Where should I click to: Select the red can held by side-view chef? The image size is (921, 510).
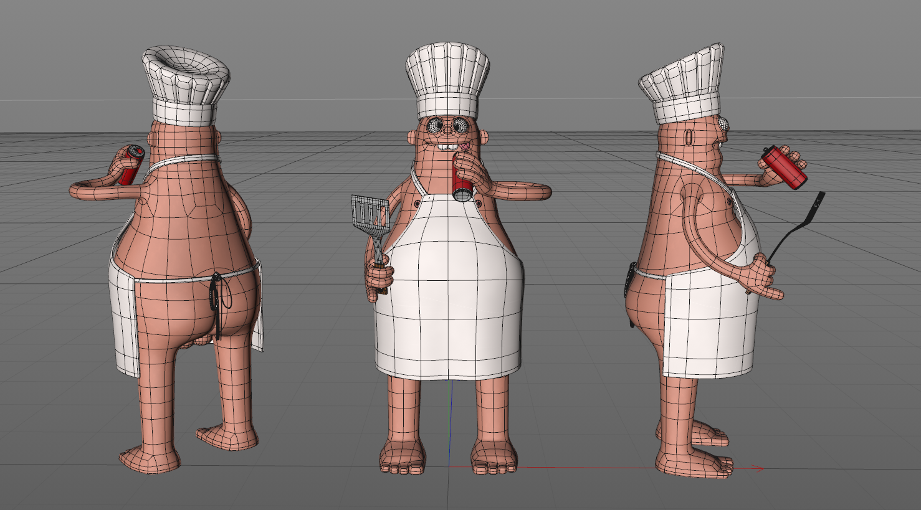(x=785, y=167)
